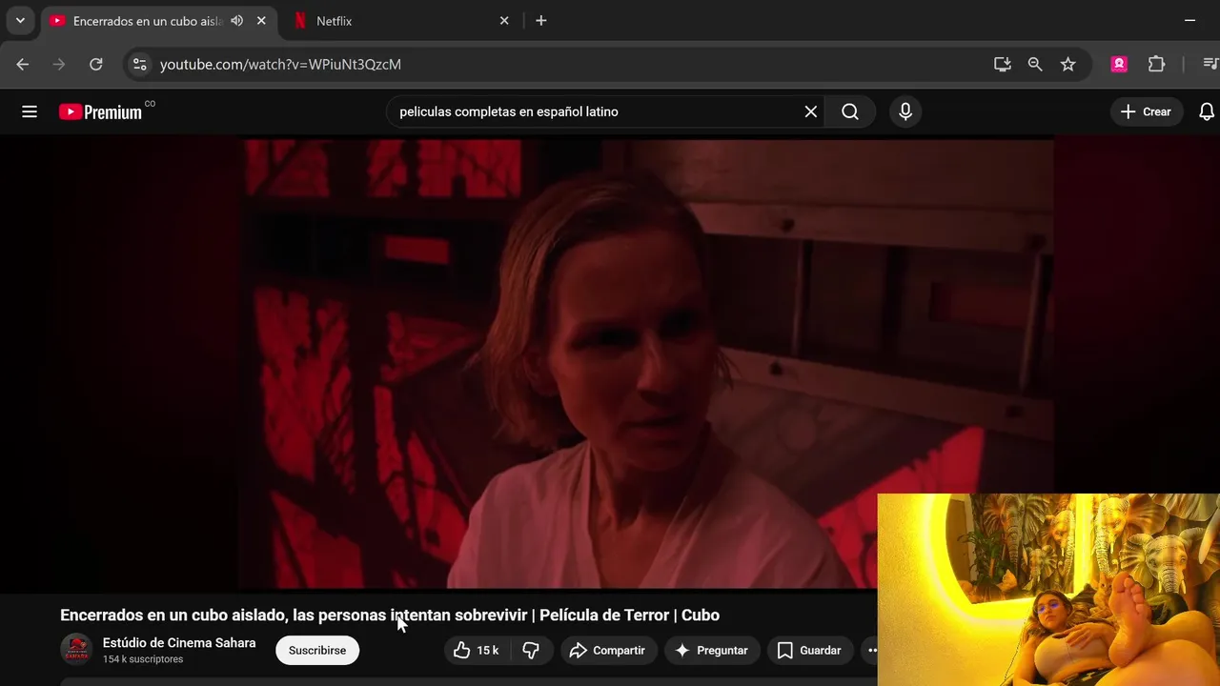The image size is (1220, 686).
Task: Open media control icon in toolbar
Action: coord(1210,65)
